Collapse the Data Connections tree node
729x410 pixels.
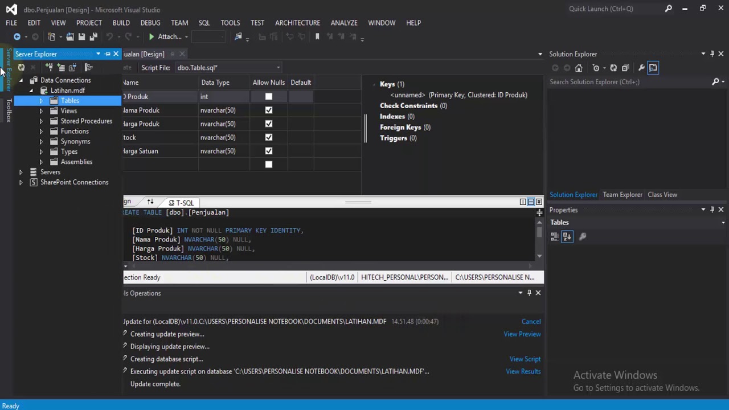coord(21,80)
